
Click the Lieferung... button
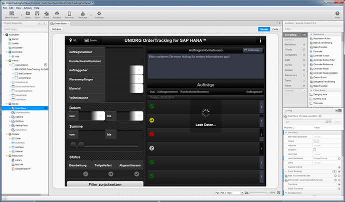click(x=252, y=50)
